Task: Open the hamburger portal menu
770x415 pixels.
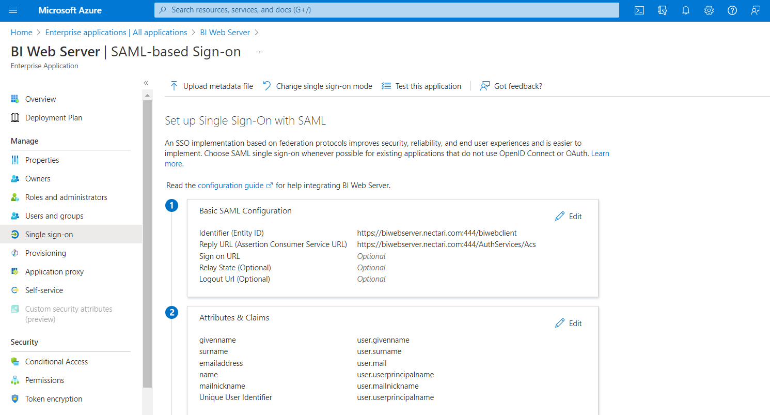Action: 13,10
